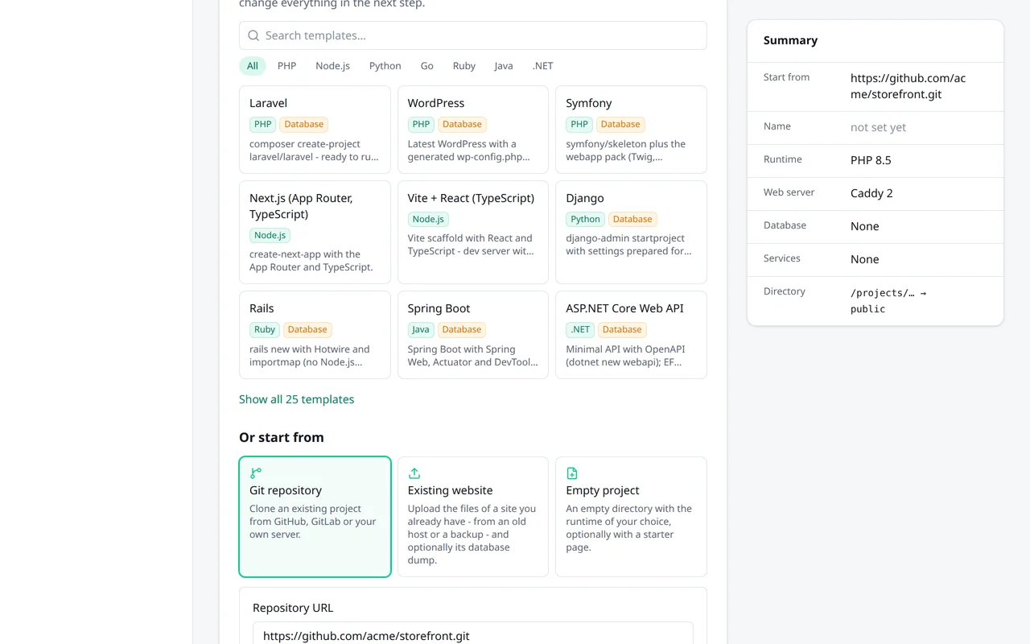This screenshot has width=1030, height=644.
Task: Select the Git repository start option
Action: (x=315, y=517)
